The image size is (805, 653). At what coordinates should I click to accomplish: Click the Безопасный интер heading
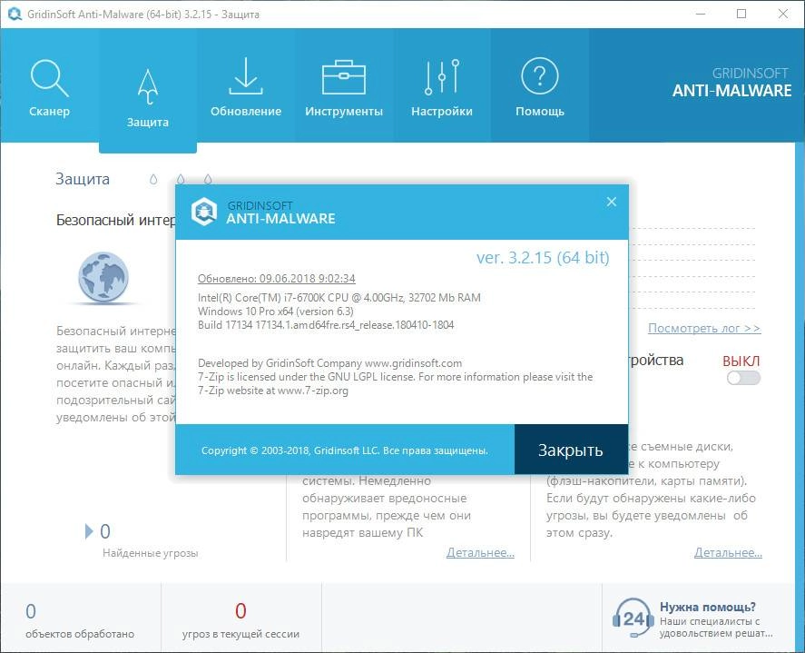[115, 220]
